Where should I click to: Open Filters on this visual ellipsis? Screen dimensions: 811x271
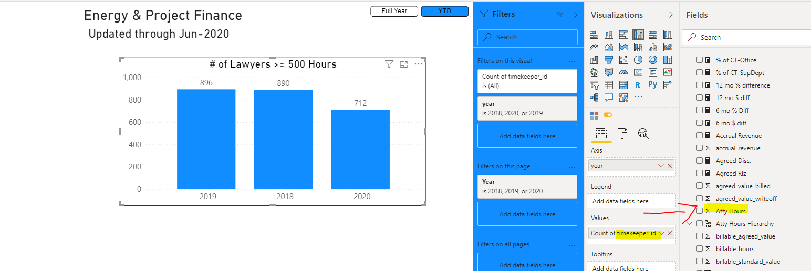[x=571, y=61]
